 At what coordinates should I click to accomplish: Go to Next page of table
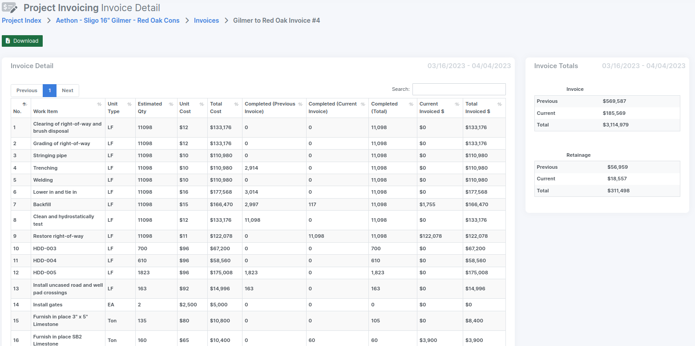(68, 90)
